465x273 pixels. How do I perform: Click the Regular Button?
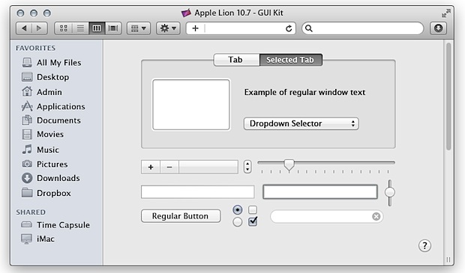pyautogui.click(x=181, y=216)
